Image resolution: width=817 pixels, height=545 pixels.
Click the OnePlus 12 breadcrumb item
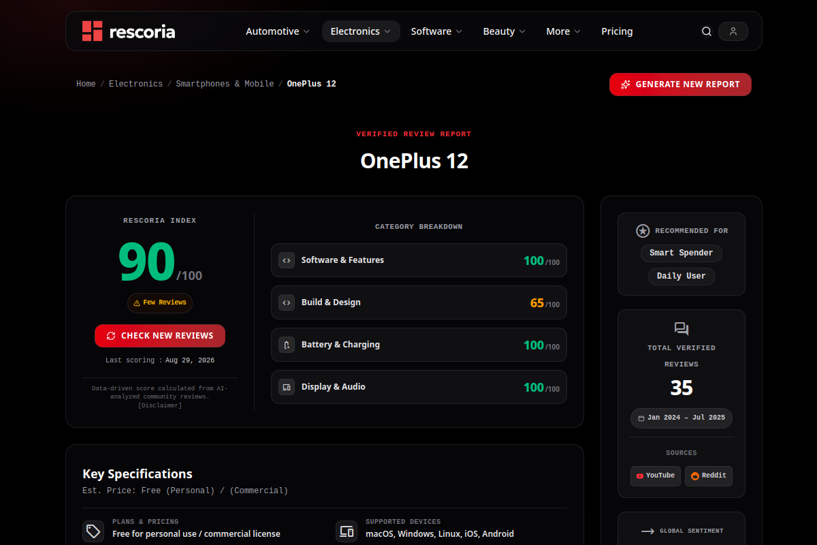(312, 84)
